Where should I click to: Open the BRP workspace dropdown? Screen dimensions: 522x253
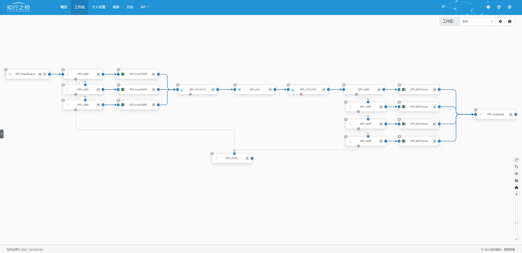pyautogui.click(x=477, y=22)
